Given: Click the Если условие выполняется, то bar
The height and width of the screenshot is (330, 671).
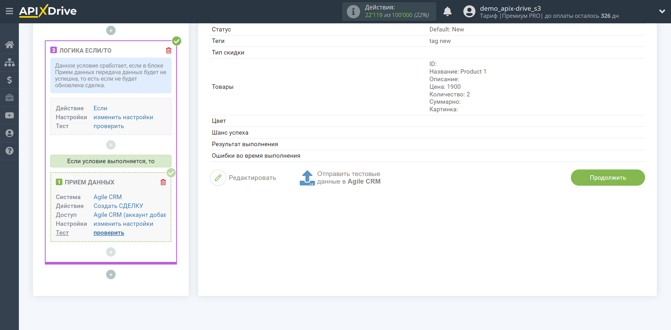Looking at the screenshot, I should click(x=111, y=161).
